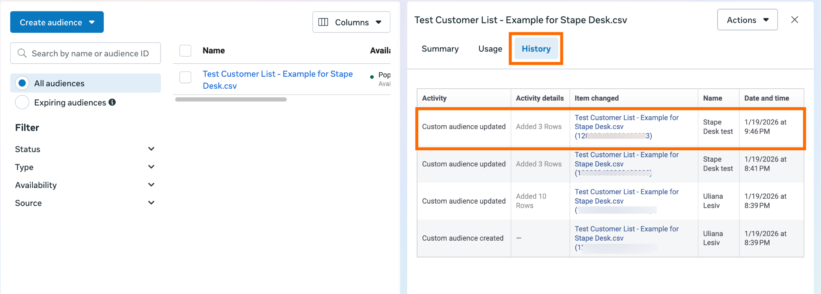Click the Expiring audiences info icon

pyautogui.click(x=112, y=102)
